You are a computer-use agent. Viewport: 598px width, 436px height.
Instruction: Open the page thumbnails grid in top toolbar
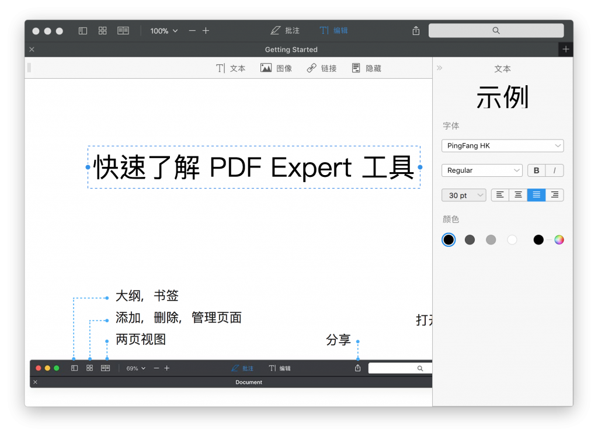pyautogui.click(x=103, y=31)
